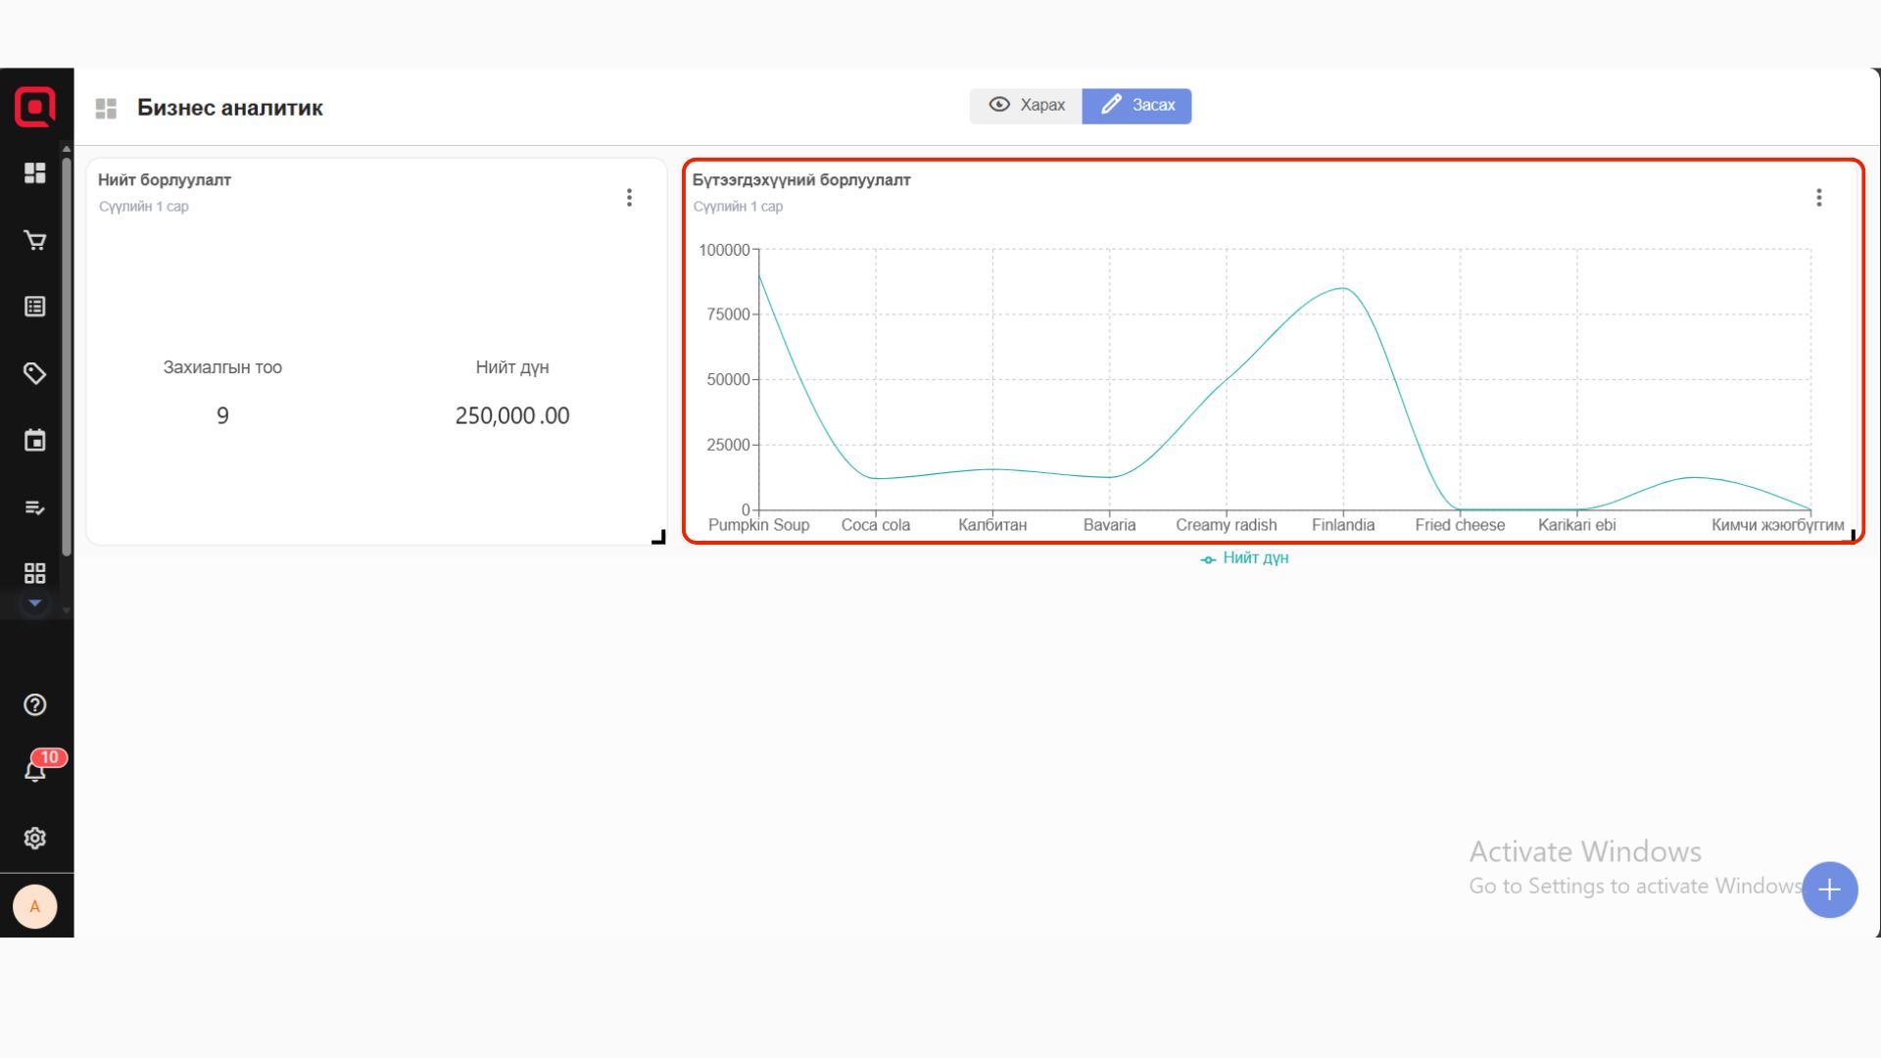This screenshot has width=1881, height=1058.
Task: Switch to Засах edit mode
Action: 1136,106
